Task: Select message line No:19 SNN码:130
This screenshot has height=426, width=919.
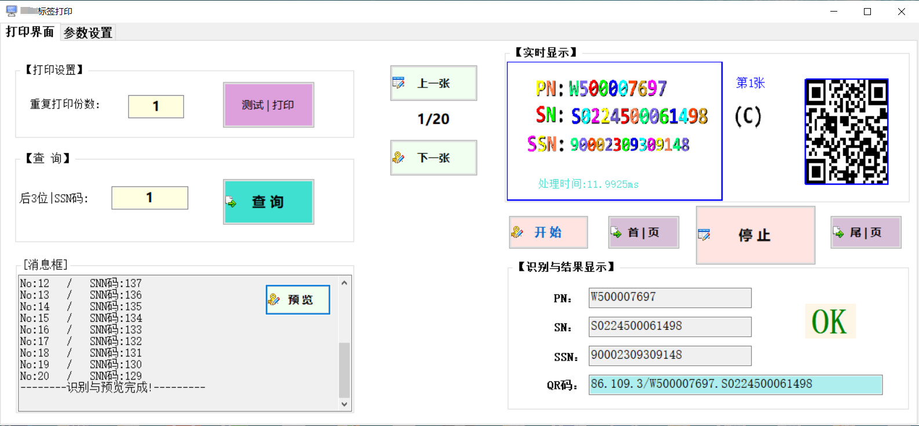Action: pyautogui.click(x=81, y=365)
